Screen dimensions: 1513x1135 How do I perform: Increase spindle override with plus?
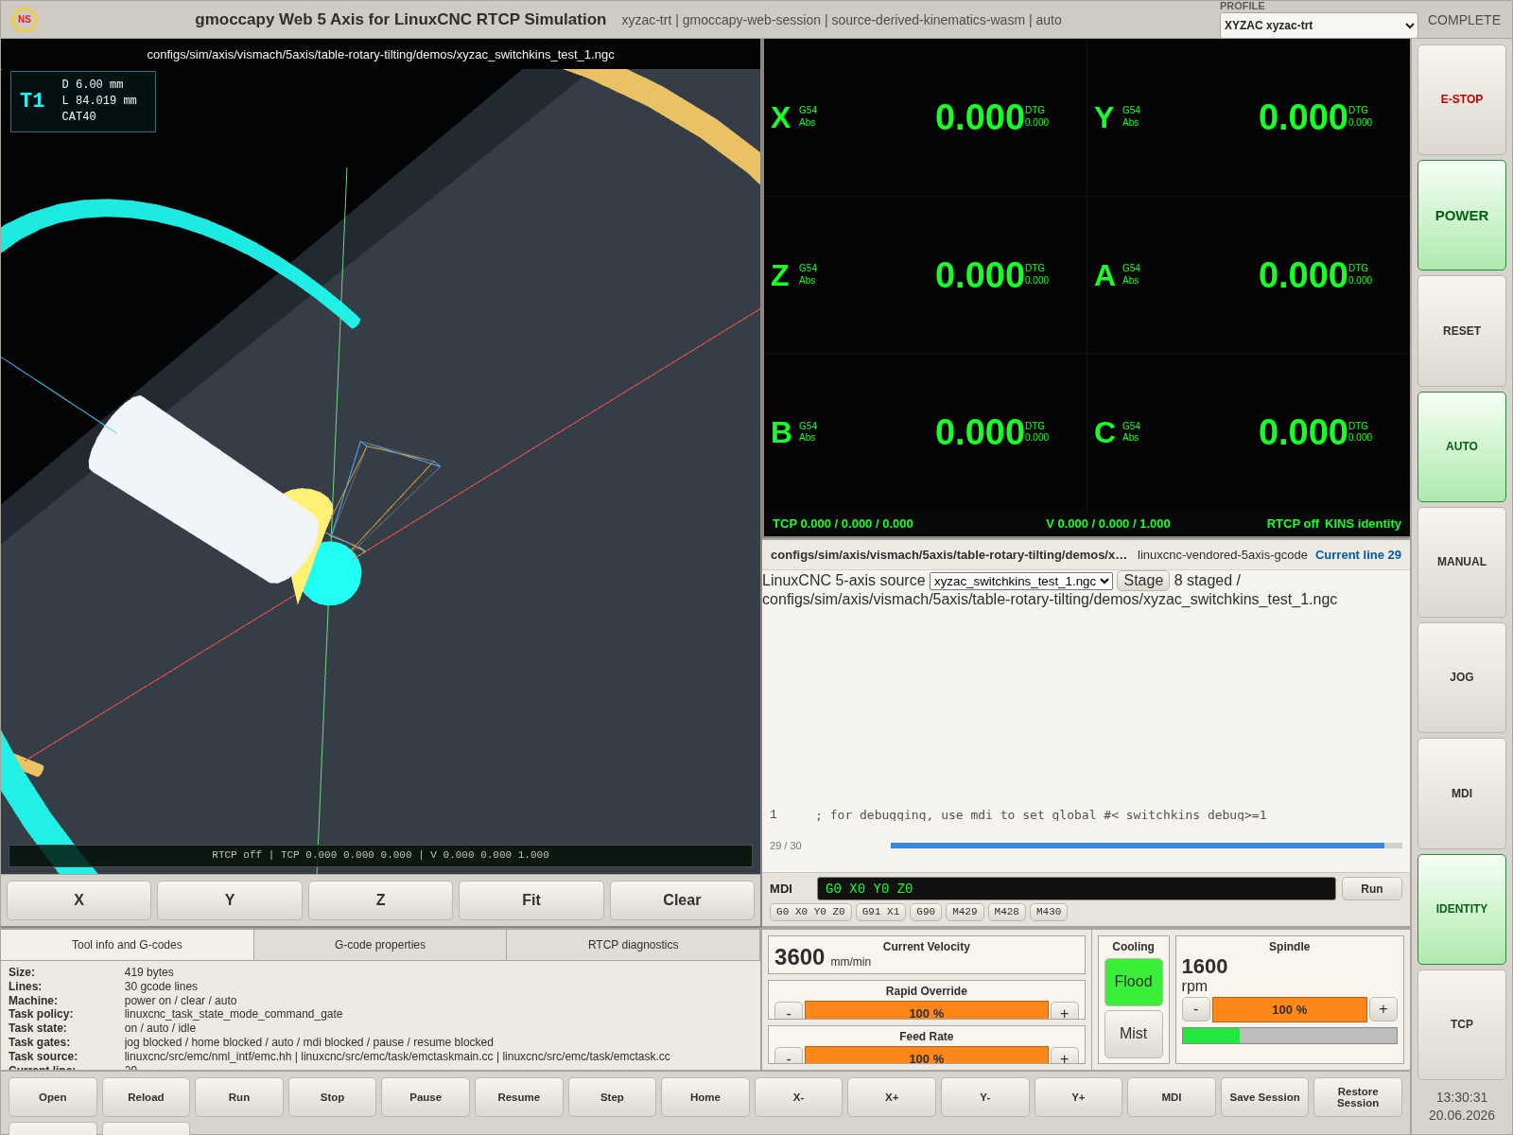(1383, 1009)
